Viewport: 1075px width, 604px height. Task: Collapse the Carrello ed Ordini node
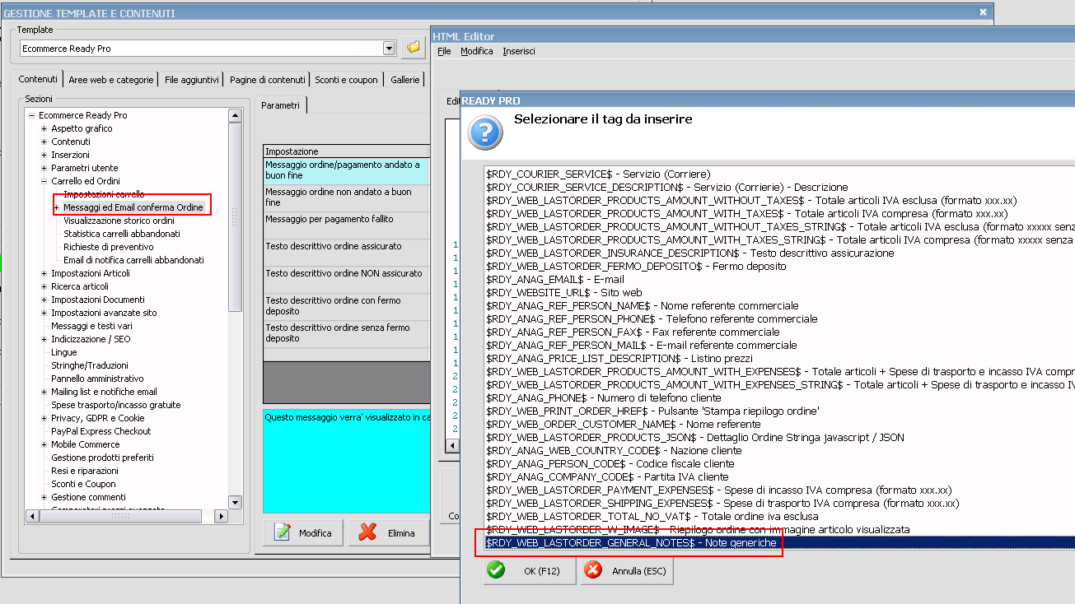pos(44,181)
